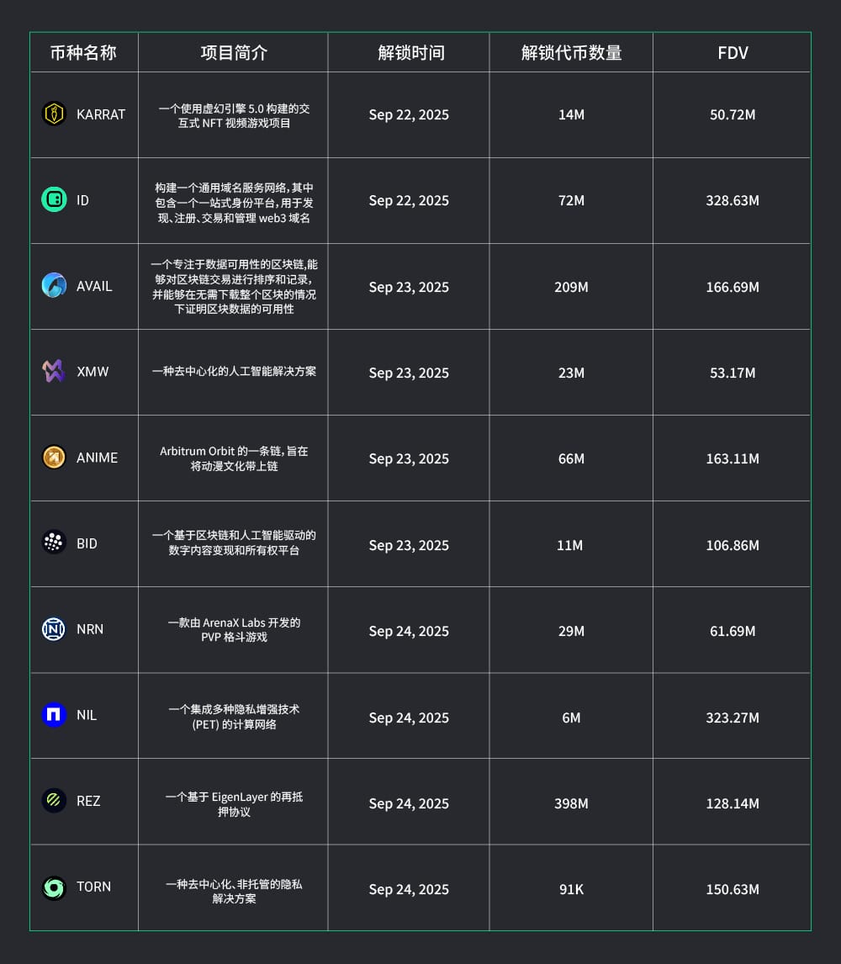841x964 pixels.
Task: Click the AVAIL token name text
Action: tap(94, 286)
